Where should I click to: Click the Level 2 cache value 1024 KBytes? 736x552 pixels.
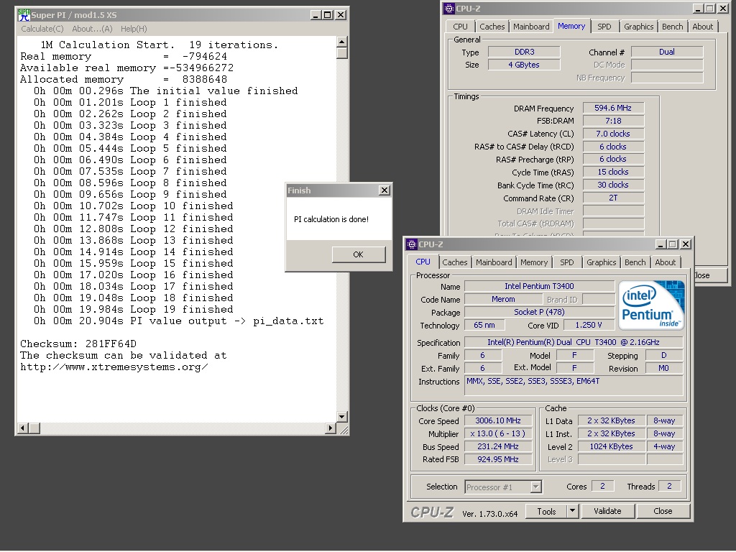pos(611,446)
